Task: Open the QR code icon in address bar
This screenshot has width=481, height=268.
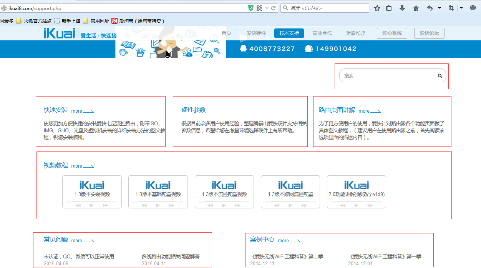Action: pyautogui.click(x=259, y=8)
